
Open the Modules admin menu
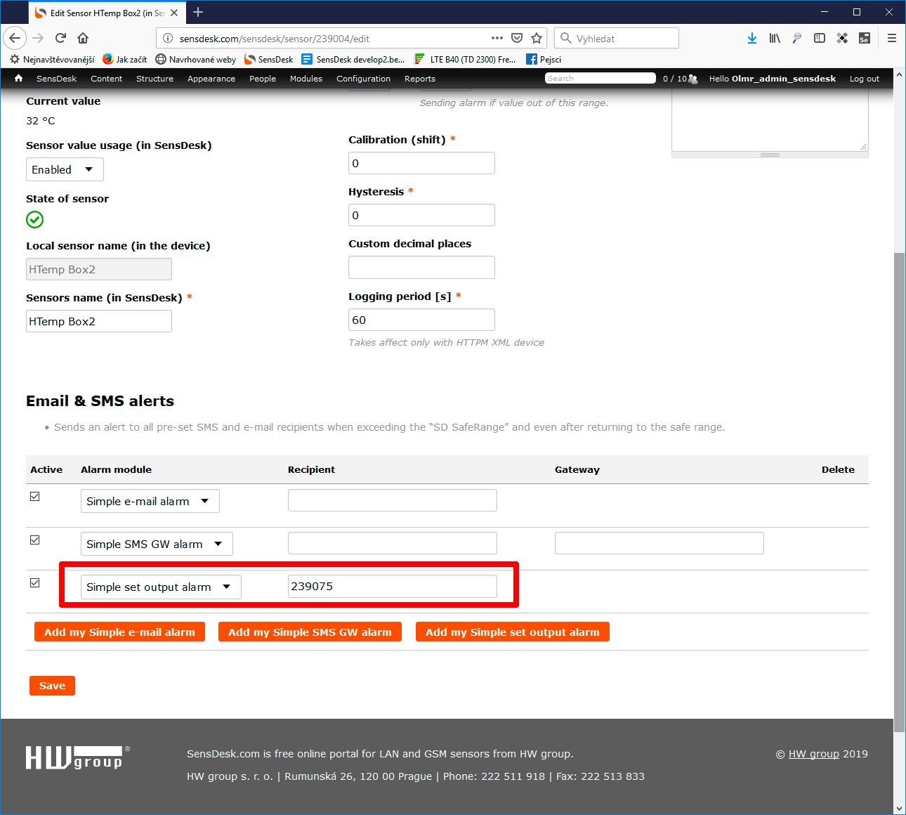pyautogui.click(x=306, y=79)
